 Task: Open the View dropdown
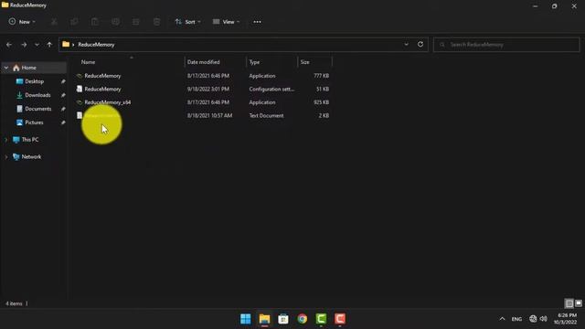point(226,22)
